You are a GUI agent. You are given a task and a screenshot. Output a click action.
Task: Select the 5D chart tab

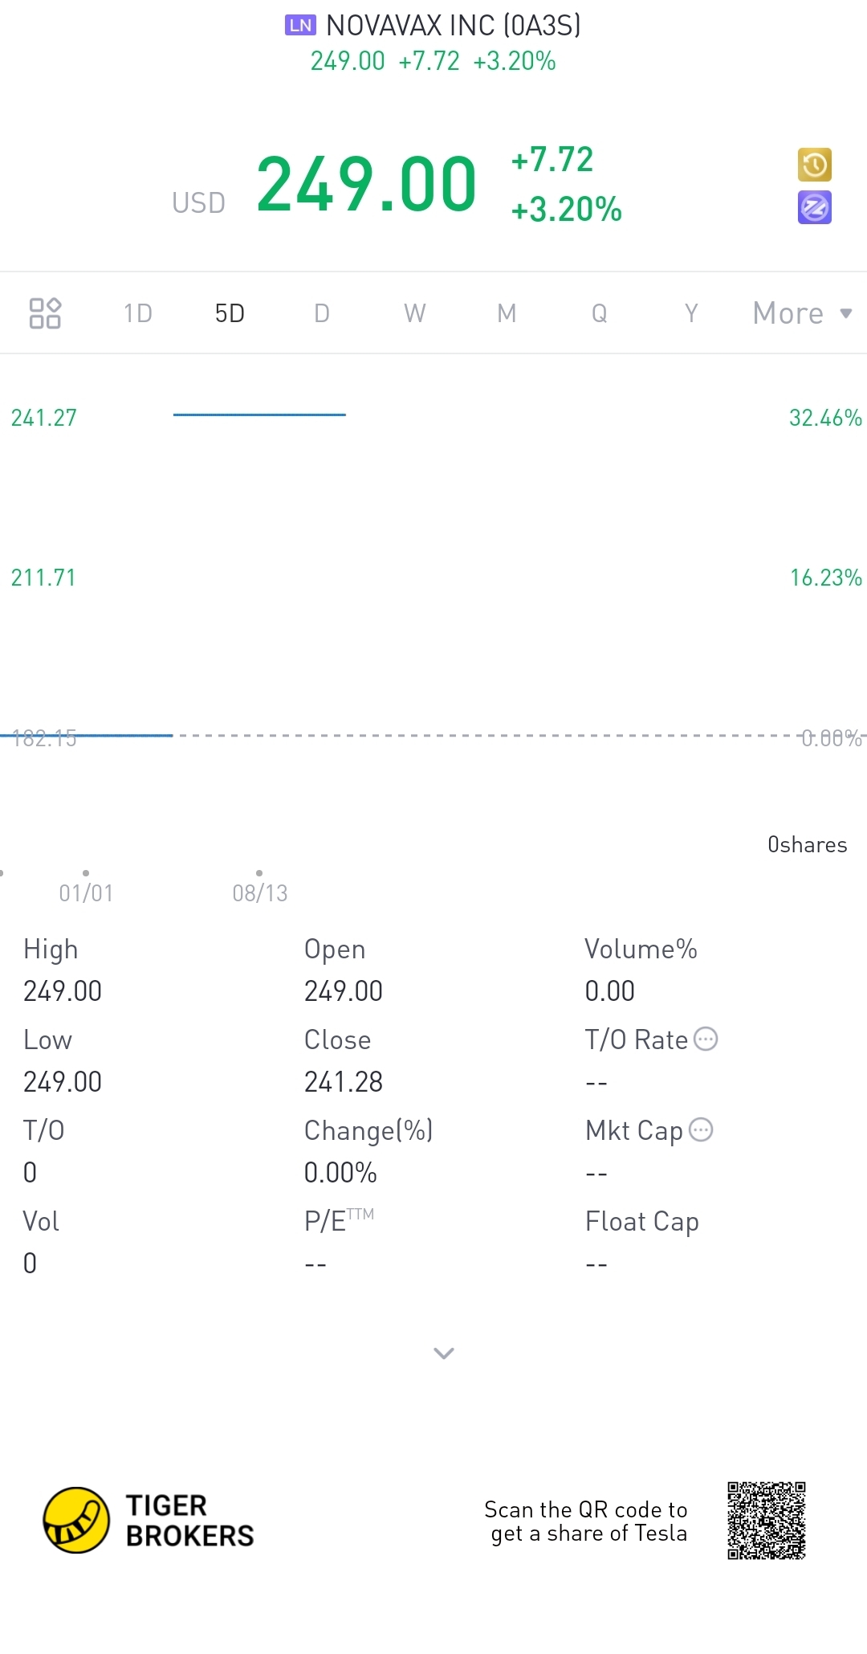230,313
